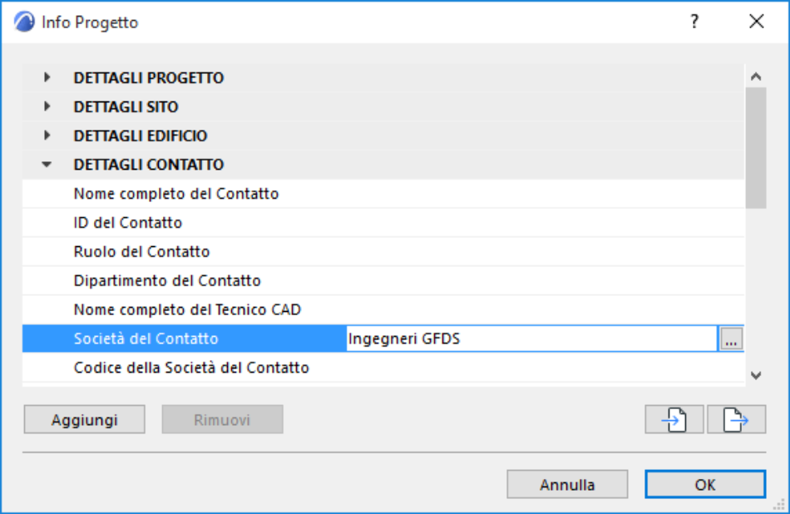Click the Export project info file icon

tap(736, 419)
